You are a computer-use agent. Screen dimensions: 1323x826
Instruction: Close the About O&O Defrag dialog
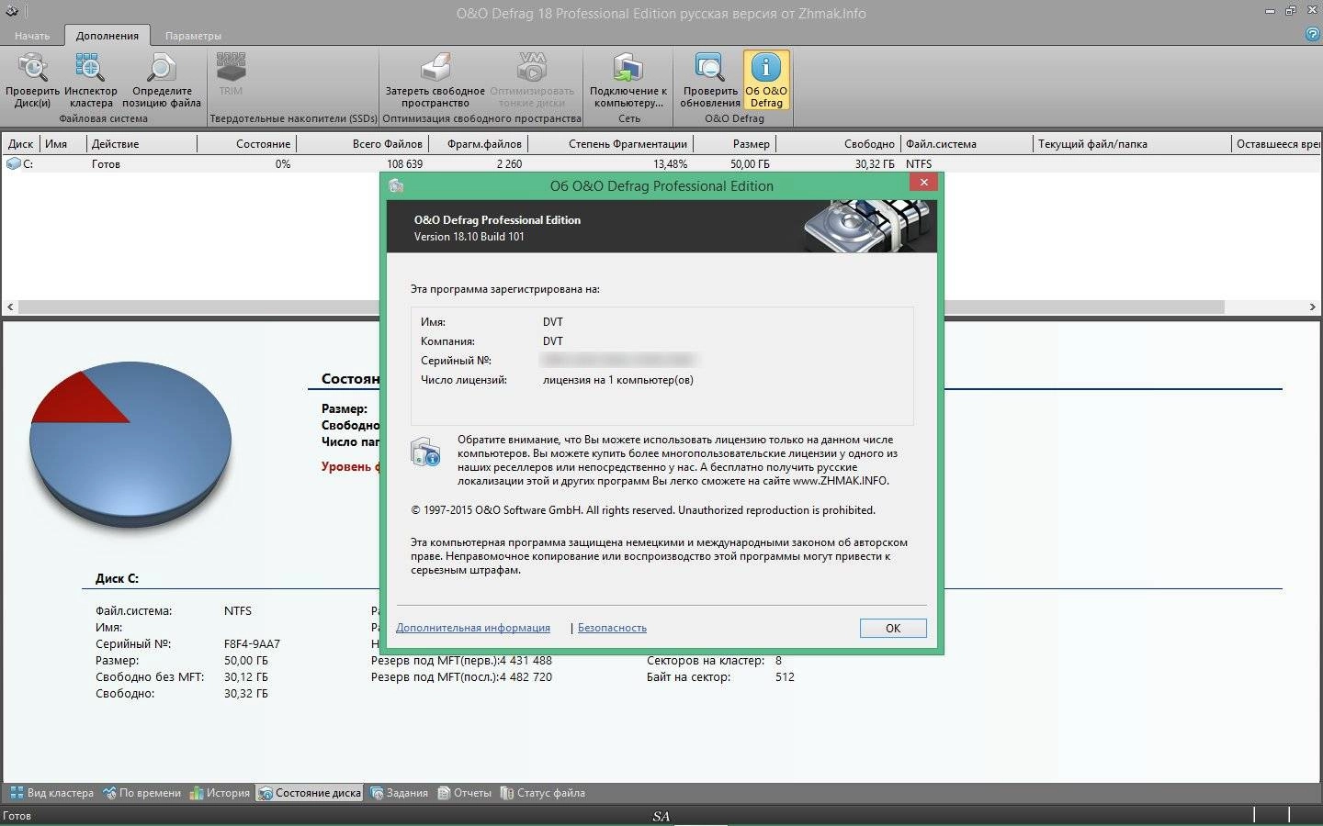(x=923, y=183)
